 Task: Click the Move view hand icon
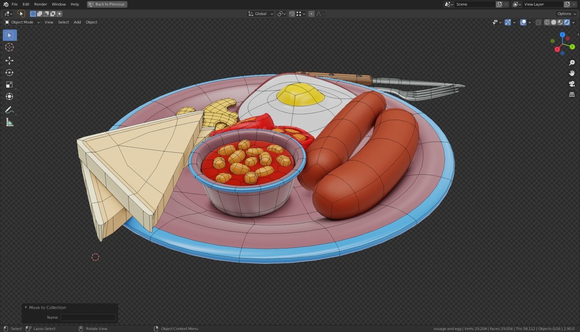coord(572,73)
